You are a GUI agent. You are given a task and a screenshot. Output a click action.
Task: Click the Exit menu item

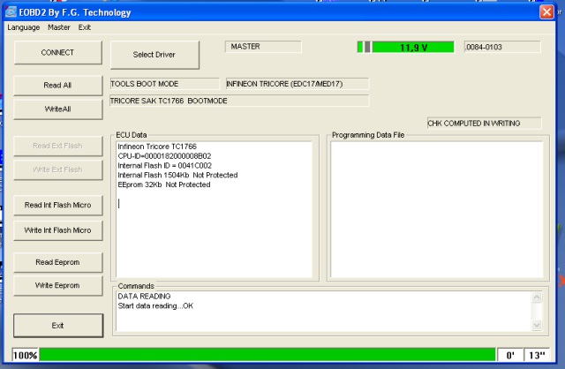pyautogui.click(x=85, y=27)
